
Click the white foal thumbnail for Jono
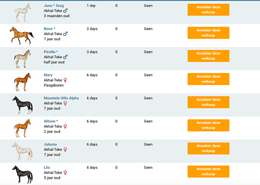coord(22,12)
